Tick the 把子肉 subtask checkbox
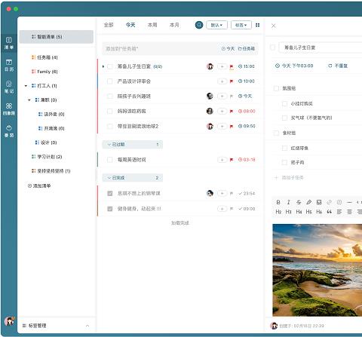362x337 pixels. (284, 162)
